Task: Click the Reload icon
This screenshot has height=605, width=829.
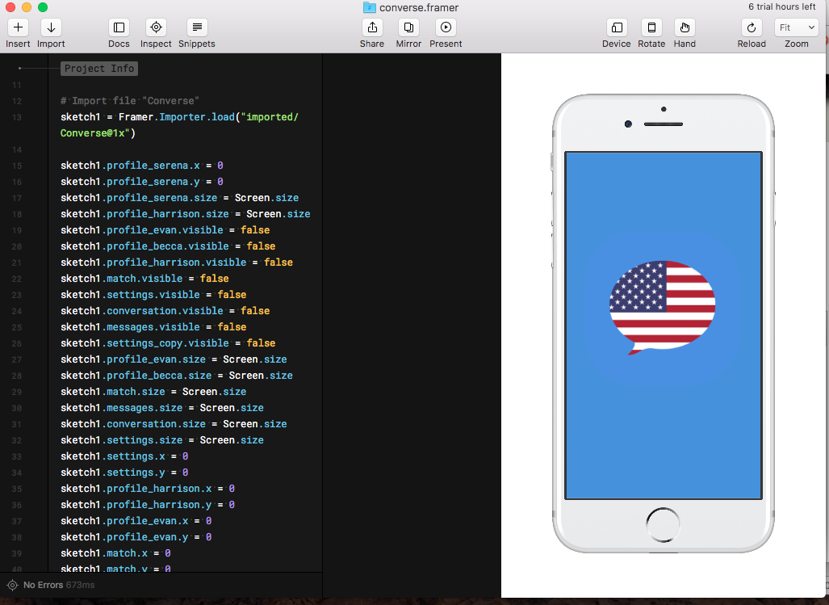Action: coord(752,27)
